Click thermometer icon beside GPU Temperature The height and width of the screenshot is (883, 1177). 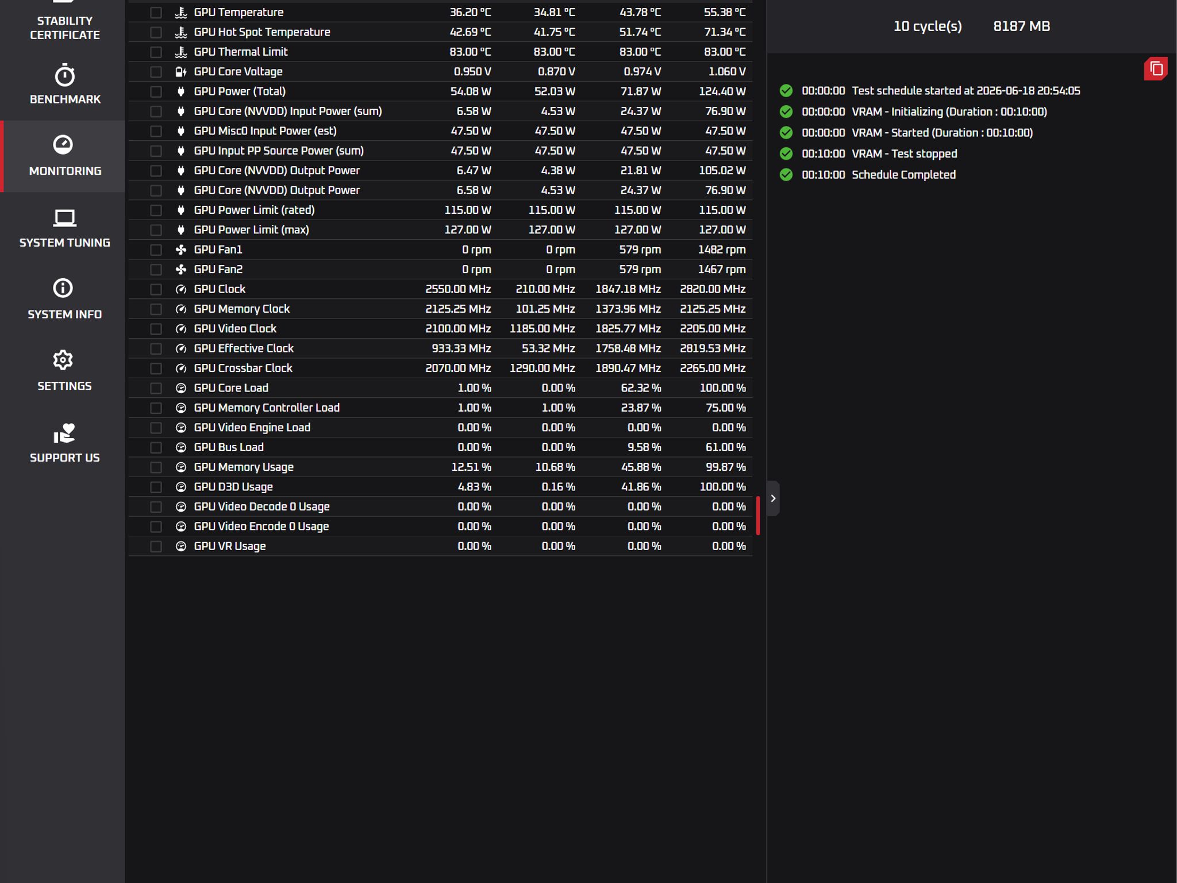pyautogui.click(x=181, y=12)
